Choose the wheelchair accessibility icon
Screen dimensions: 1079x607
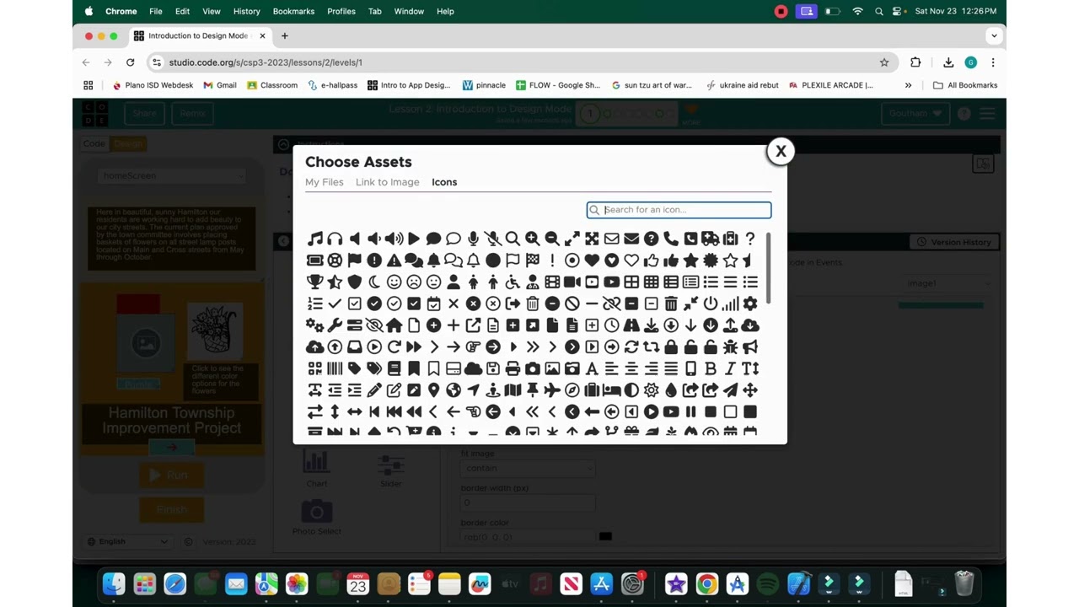(x=513, y=282)
